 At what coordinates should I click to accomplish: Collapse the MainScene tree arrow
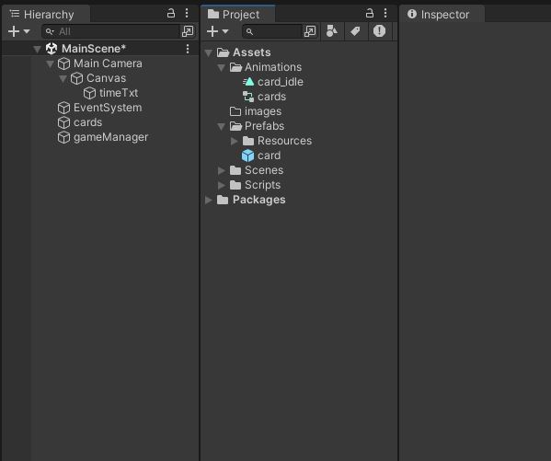click(37, 50)
